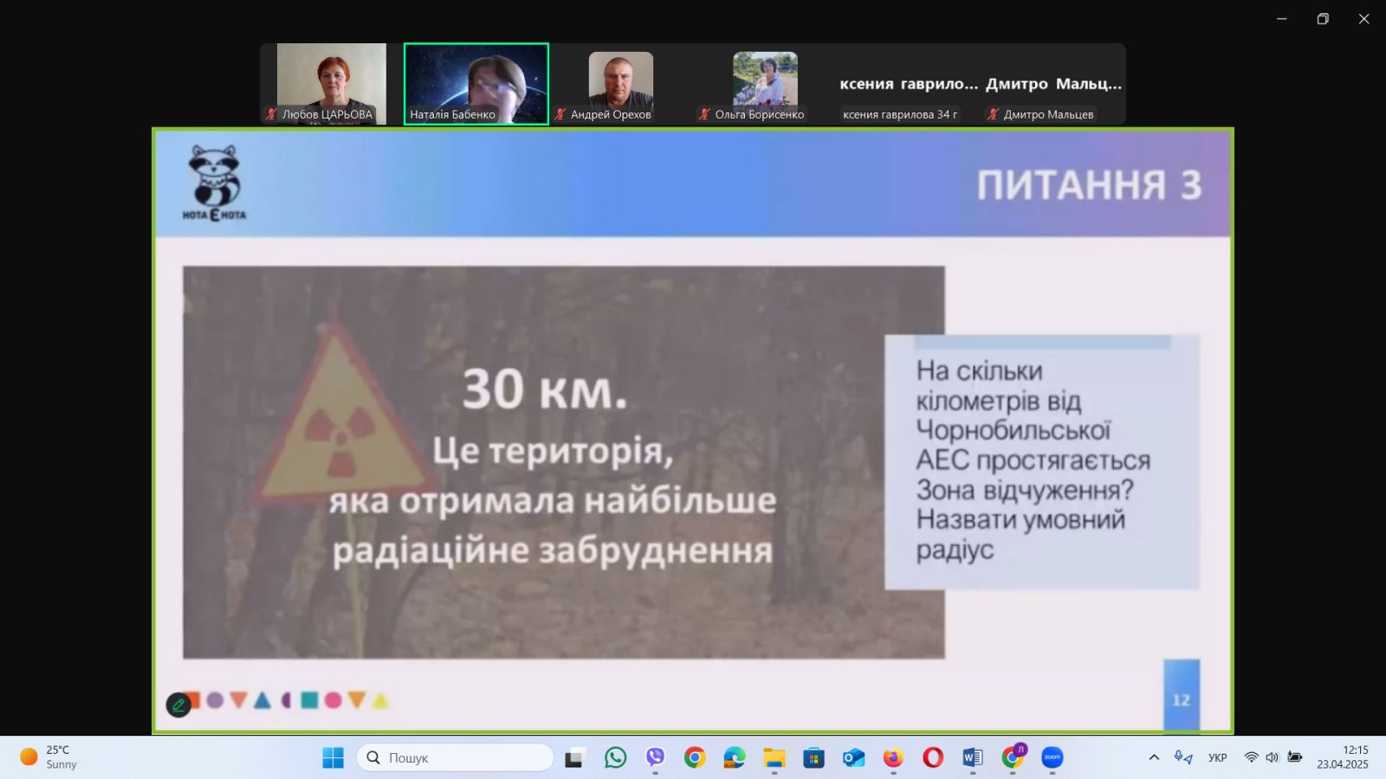Click the microphone location tray indicator
The image size is (1386, 779).
pyautogui.click(x=1182, y=757)
